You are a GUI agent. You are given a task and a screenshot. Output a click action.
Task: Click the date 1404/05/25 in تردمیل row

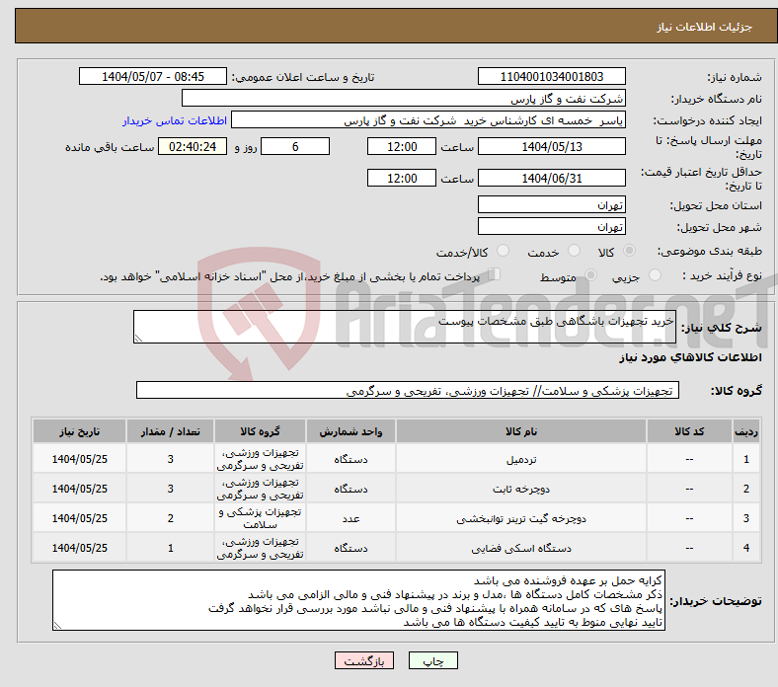point(79,459)
